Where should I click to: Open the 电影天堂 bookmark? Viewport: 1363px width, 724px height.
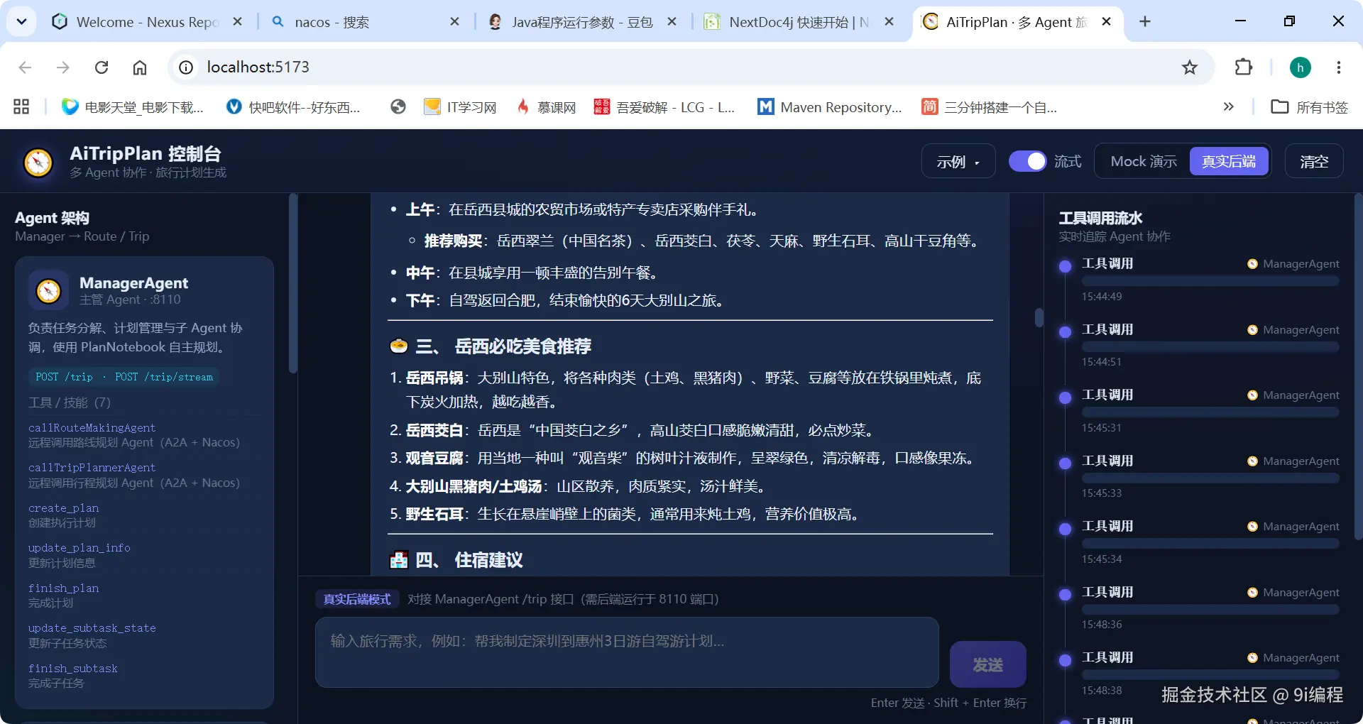pyautogui.click(x=133, y=107)
